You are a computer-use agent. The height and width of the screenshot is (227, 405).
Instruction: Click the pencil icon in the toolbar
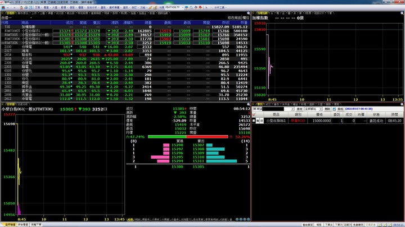(150, 7)
